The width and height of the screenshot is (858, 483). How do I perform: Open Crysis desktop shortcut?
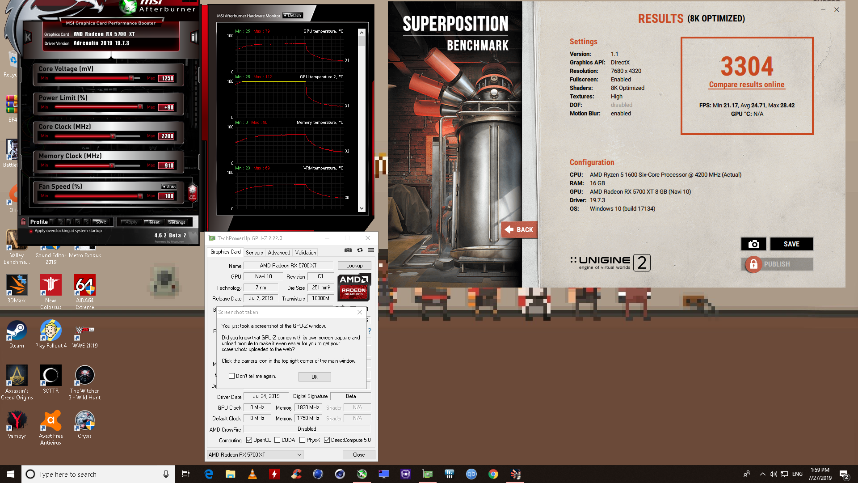click(84, 424)
